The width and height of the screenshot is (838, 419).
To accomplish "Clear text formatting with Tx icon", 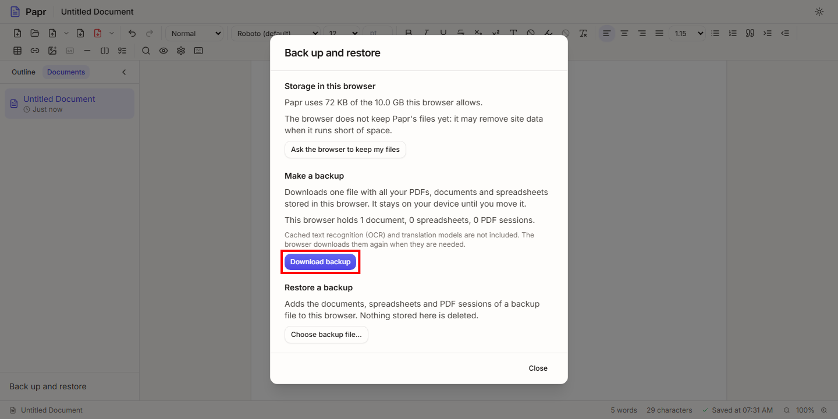I will pos(583,33).
